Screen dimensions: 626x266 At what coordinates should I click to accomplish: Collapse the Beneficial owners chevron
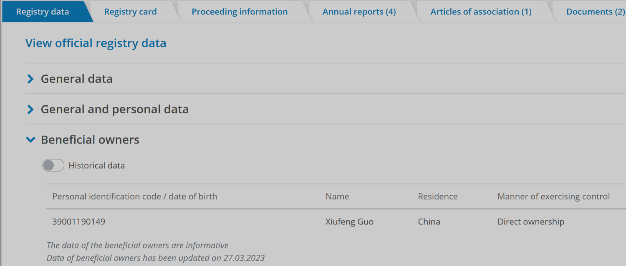[30, 140]
